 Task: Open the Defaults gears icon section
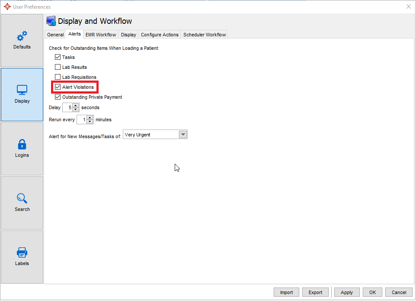pos(22,40)
